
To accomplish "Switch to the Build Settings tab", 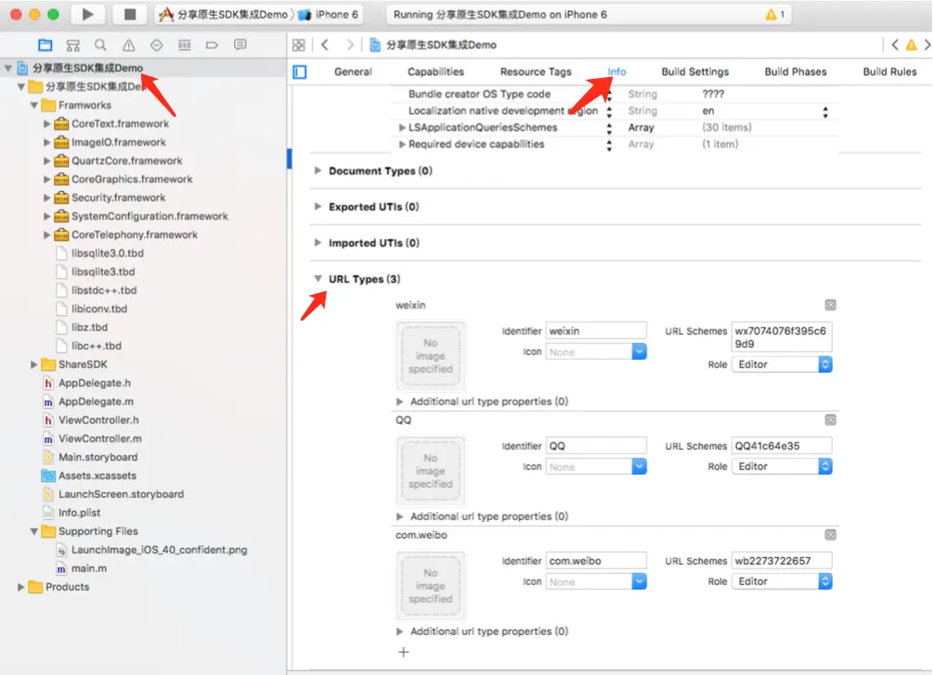I will point(695,72).
